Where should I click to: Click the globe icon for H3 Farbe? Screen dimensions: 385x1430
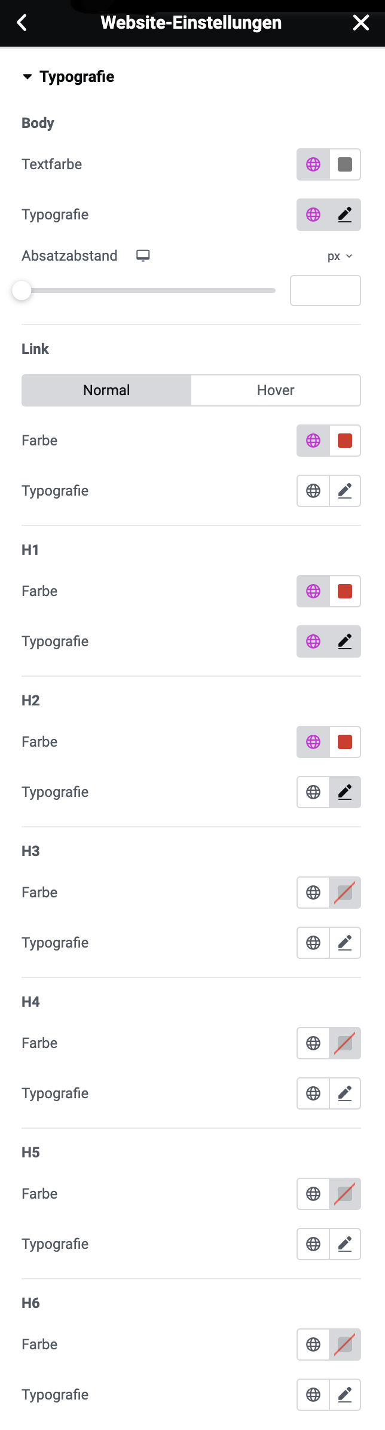click(x=313, y=893)
